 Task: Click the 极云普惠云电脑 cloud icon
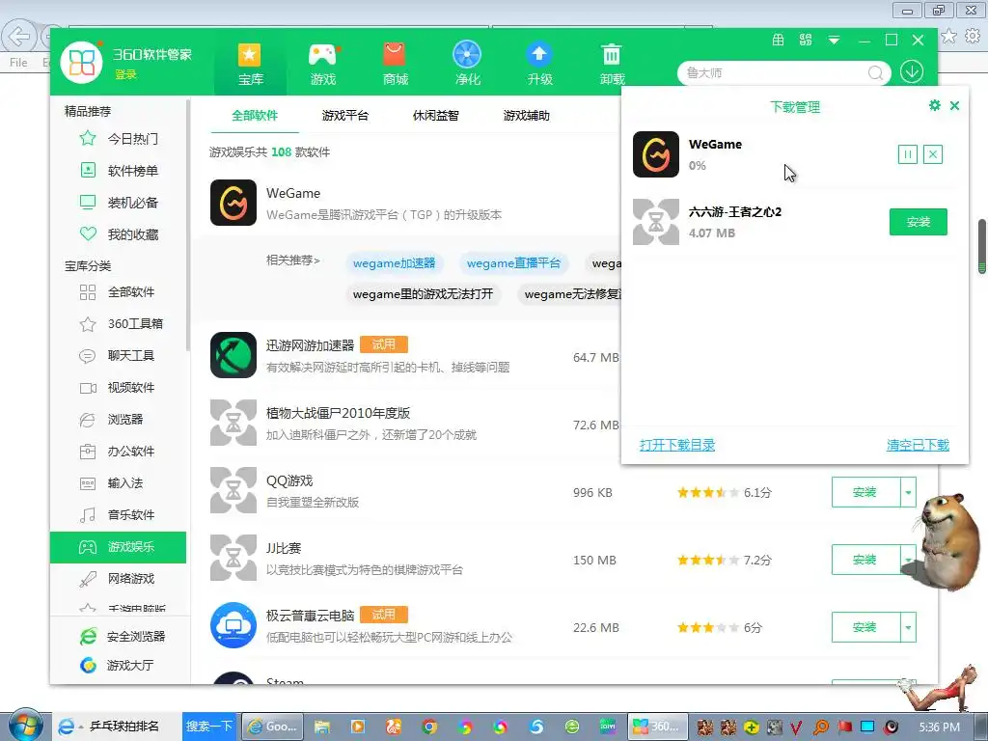pyautogui.click(x=233, y=625)
